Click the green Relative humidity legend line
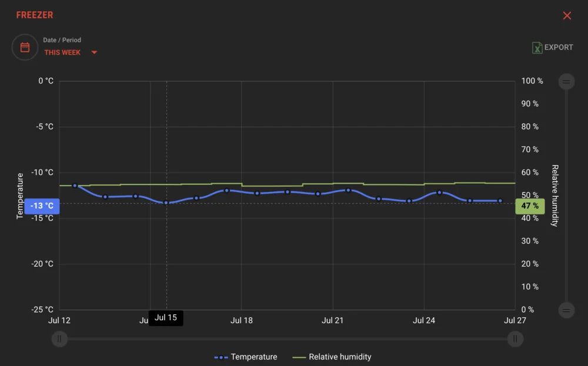Screen dimensions: 588x366 click(299, 357)
